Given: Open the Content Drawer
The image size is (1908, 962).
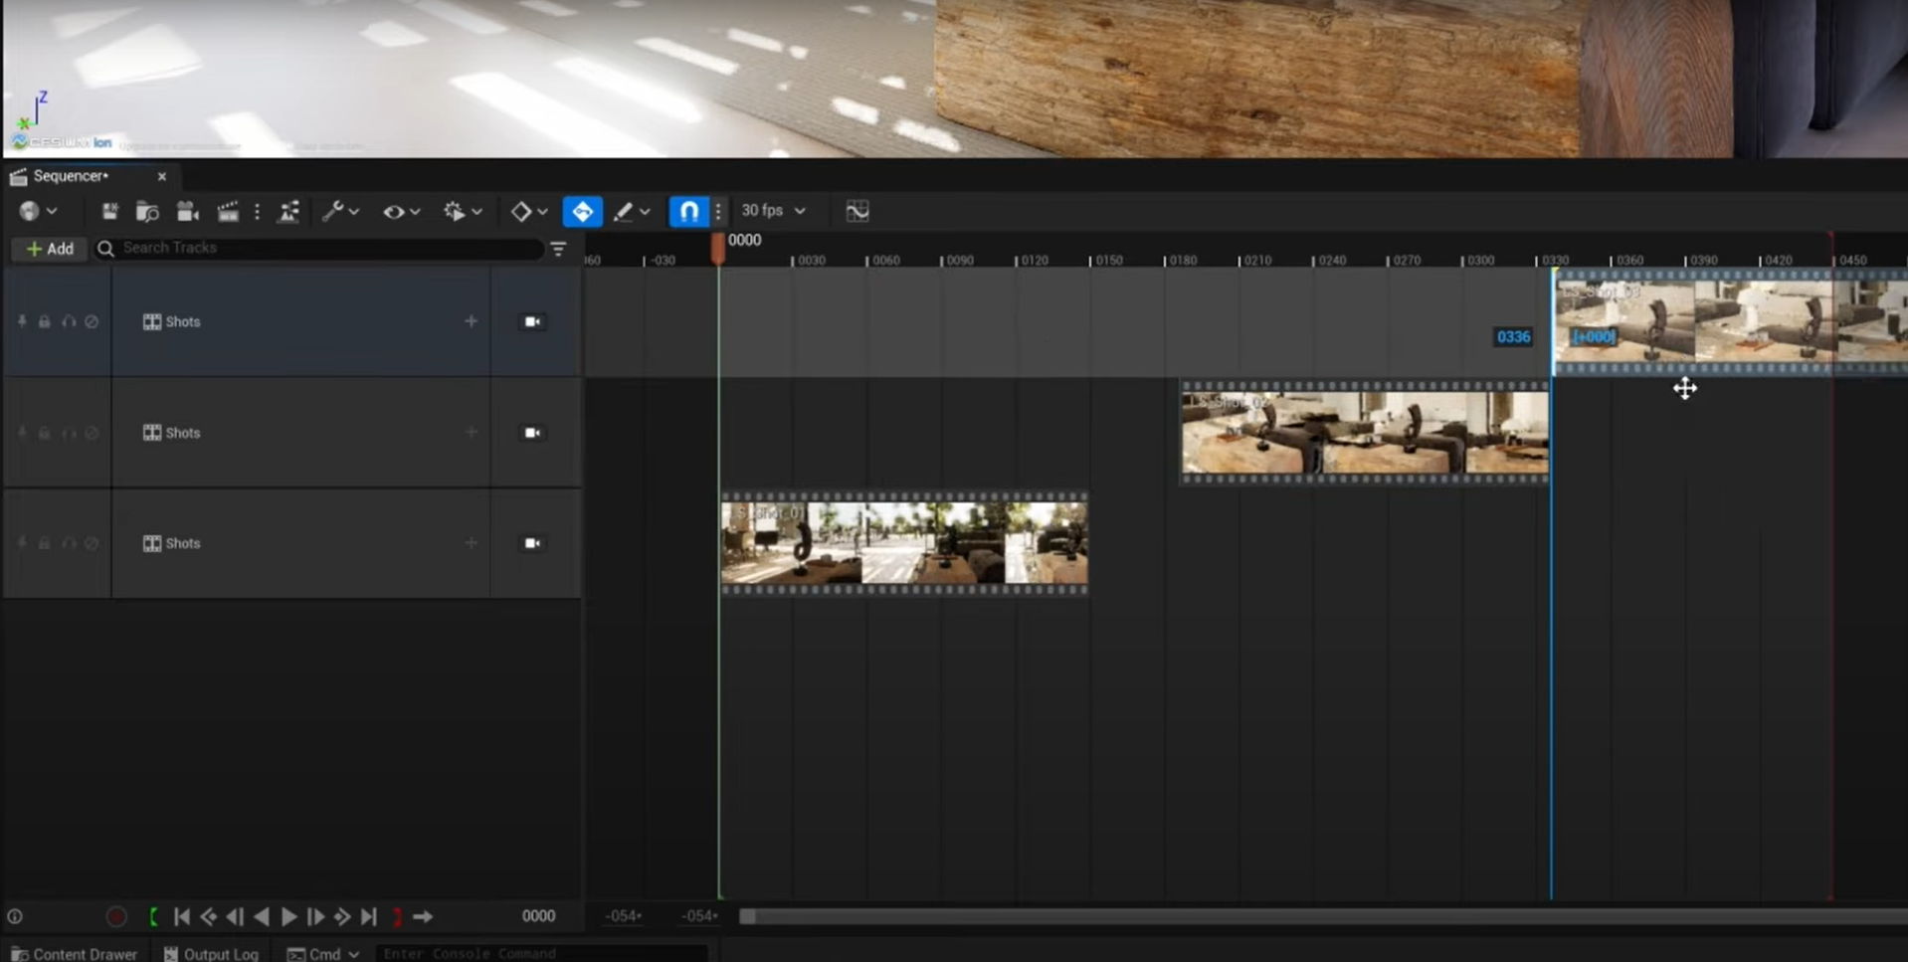Looking at the screenshot, I should [x=75, y=953].
